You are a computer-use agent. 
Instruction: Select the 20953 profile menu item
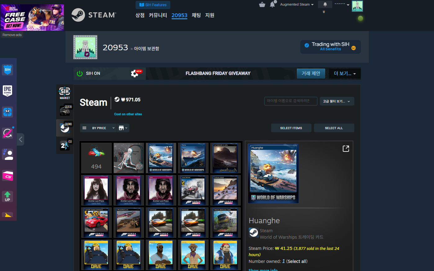(179, 15)
